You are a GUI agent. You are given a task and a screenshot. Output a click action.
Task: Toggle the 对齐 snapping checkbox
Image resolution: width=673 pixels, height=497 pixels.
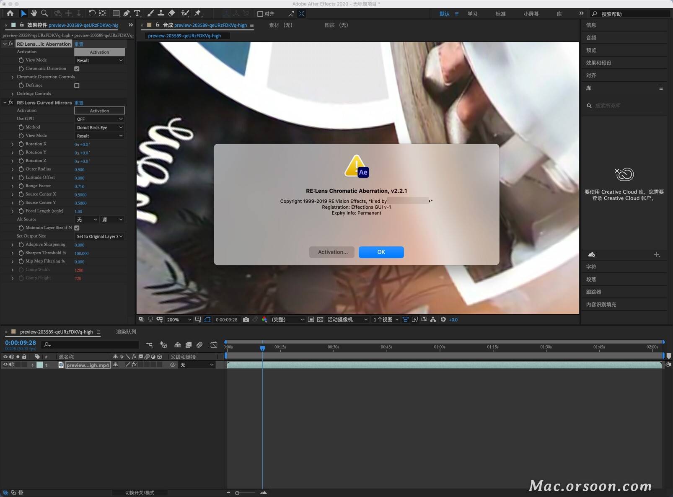(260, 14)
